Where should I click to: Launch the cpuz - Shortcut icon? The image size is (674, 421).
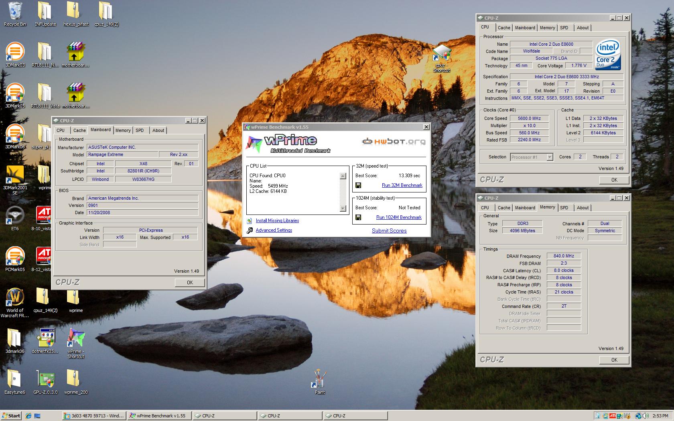coord(441,59)
